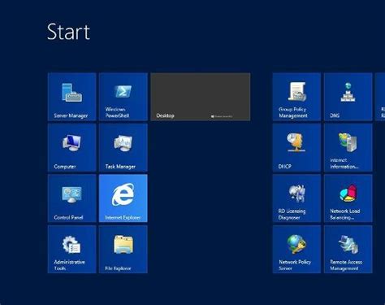Launch Windows PowerShell tile

[x=123, y=97]
